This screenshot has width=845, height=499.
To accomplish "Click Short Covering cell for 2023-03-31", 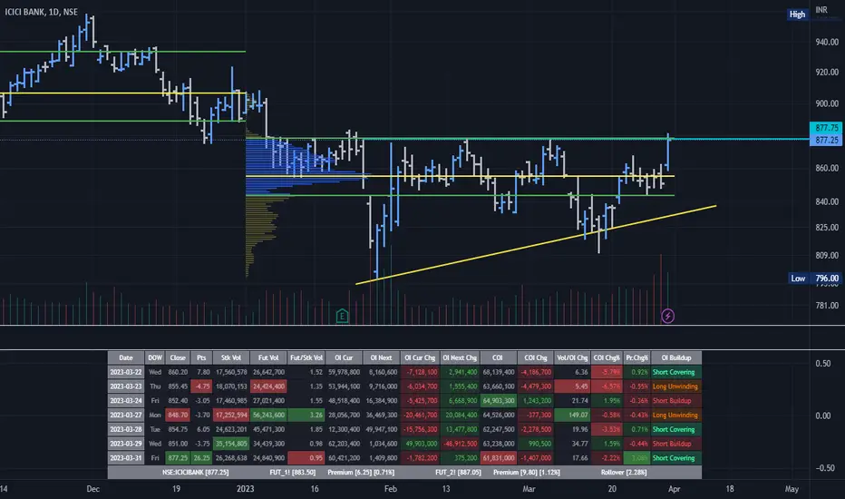I will (x=675, y=458).
